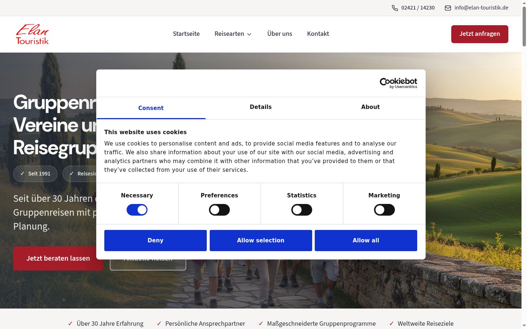Click the Jetzt beraten lassen button

pos(58,258)
